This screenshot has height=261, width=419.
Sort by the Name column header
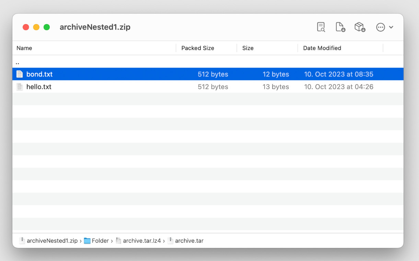pyautogui.click(x=24, y=48)
